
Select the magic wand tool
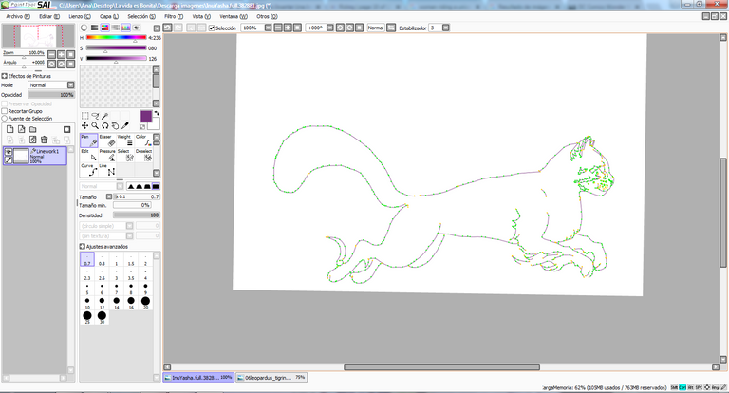105,116
